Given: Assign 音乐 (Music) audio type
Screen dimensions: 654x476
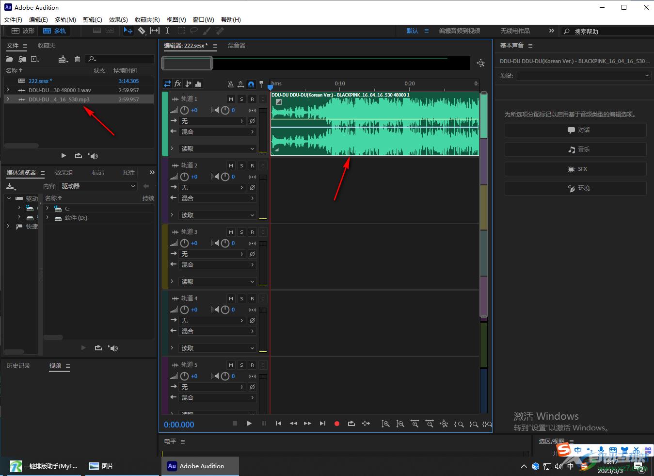Looking at the screenshot, I should click(575, 149).
